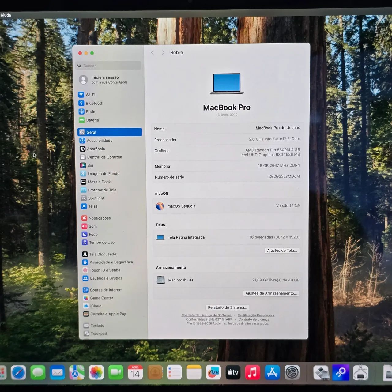Open Tempo de Uso settings
392x392 pixels.
pyautogui.click(x=98, y=242)
